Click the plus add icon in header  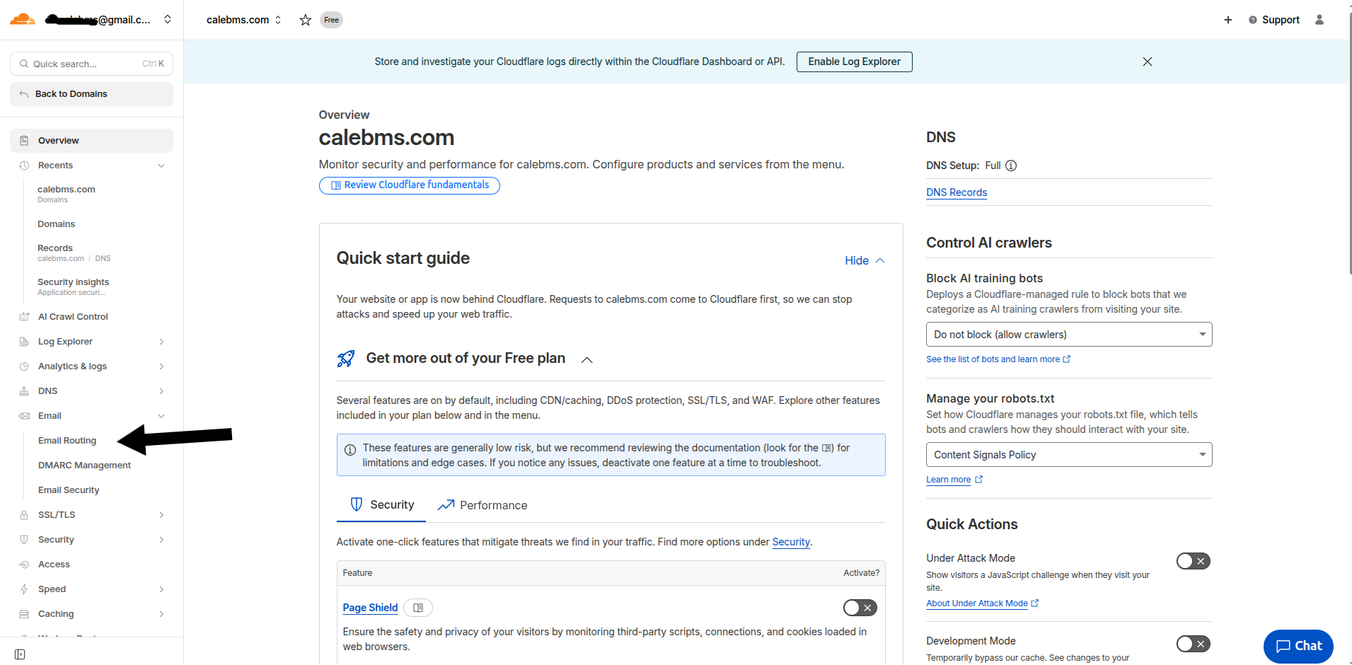tap(1228, 20)
